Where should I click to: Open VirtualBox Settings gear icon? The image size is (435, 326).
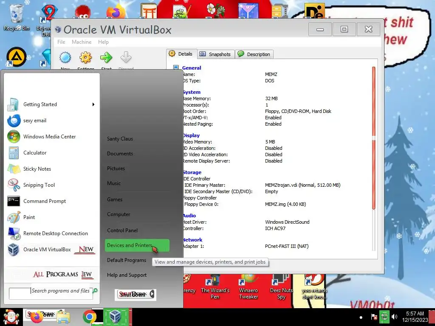point(85,58)
